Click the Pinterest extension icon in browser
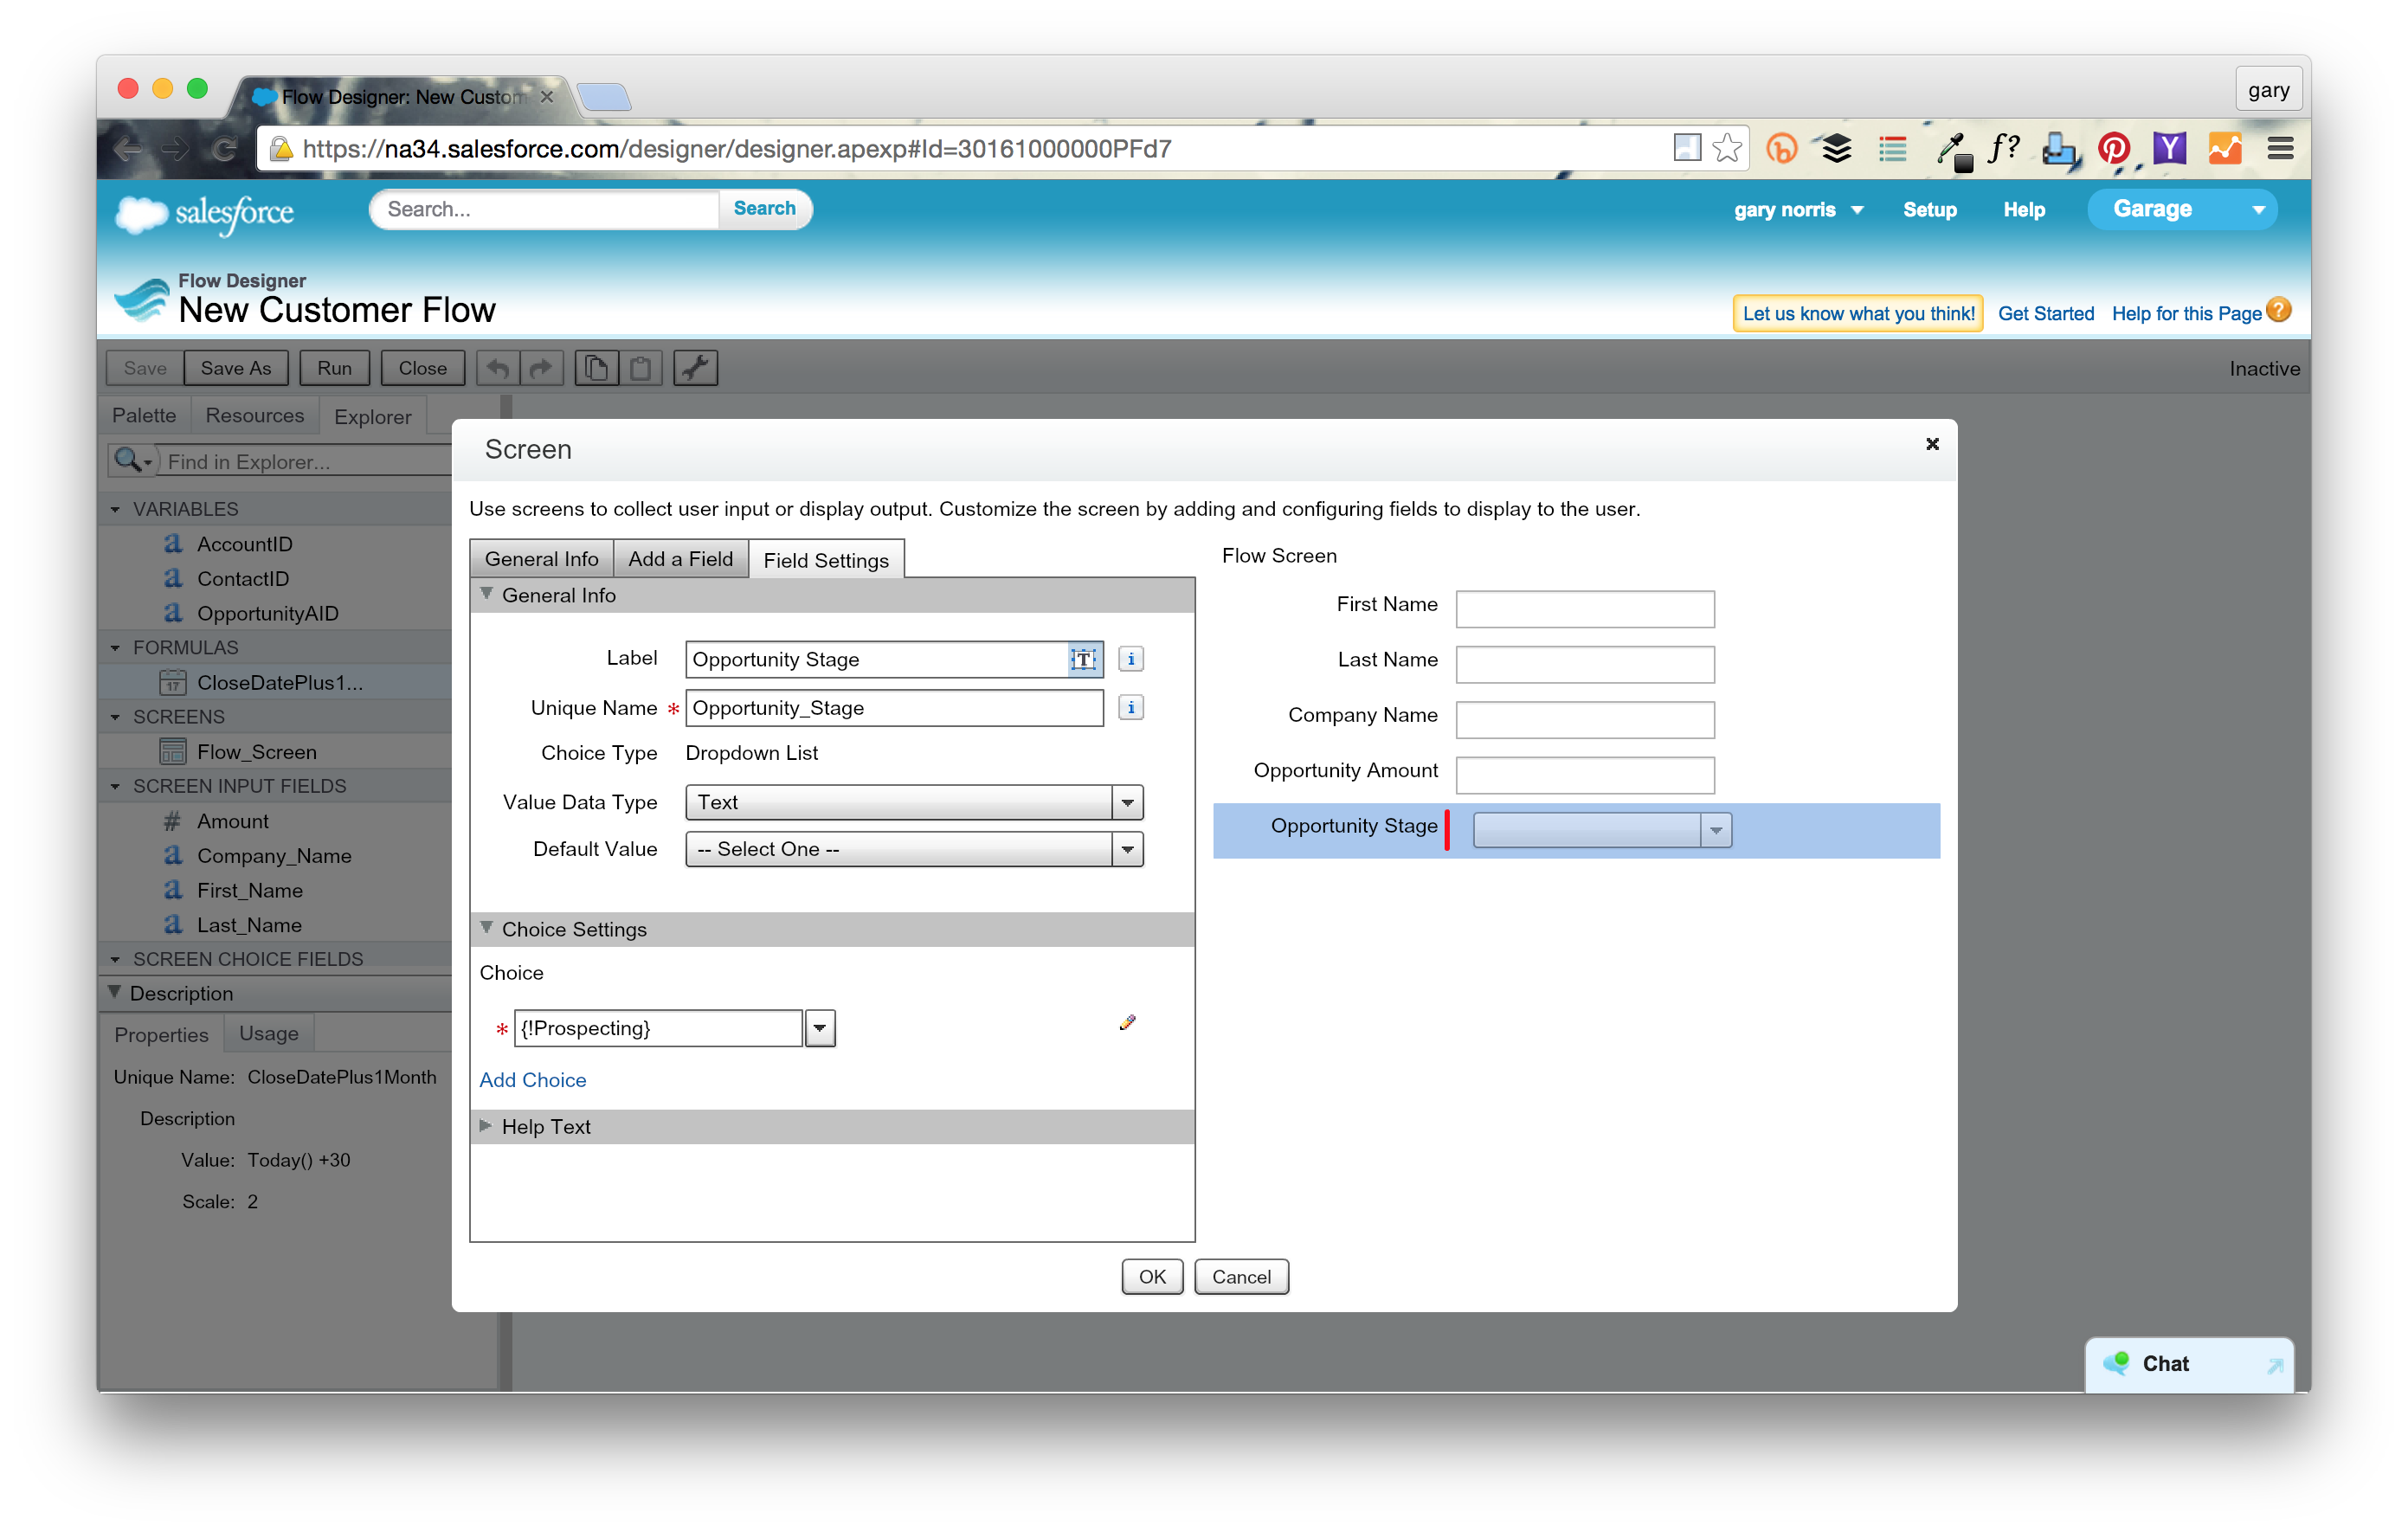Viewport: 2408px width, 1532px height. 2112,149
